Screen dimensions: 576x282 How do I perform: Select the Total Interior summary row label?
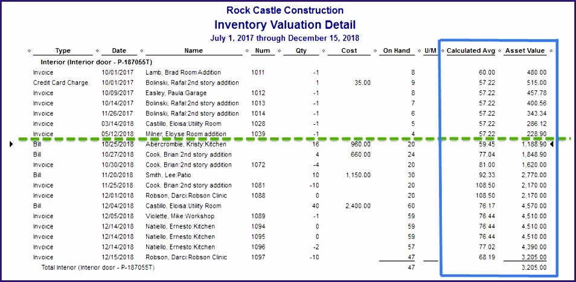pyautogui.click(x=98, y=268)
